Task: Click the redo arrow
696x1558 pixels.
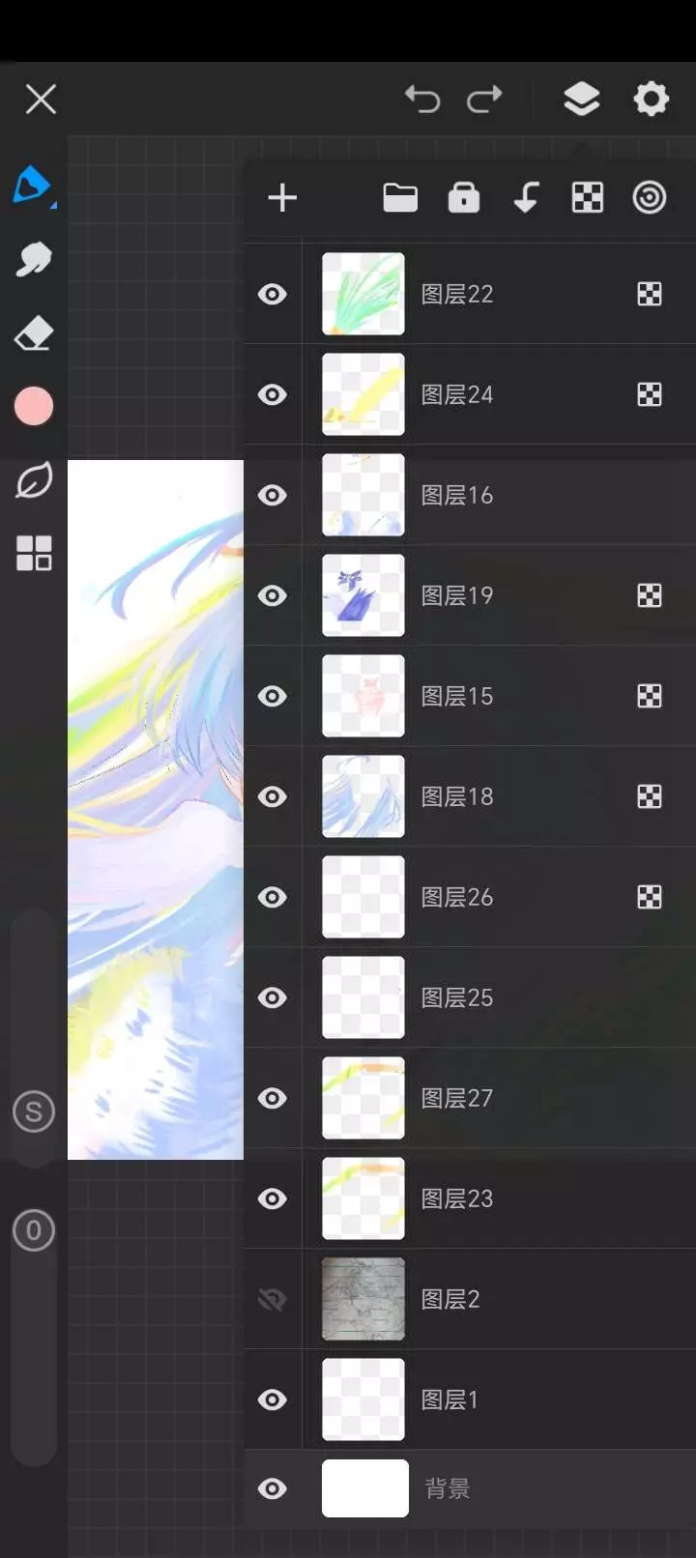Action: tap(484, 99)
